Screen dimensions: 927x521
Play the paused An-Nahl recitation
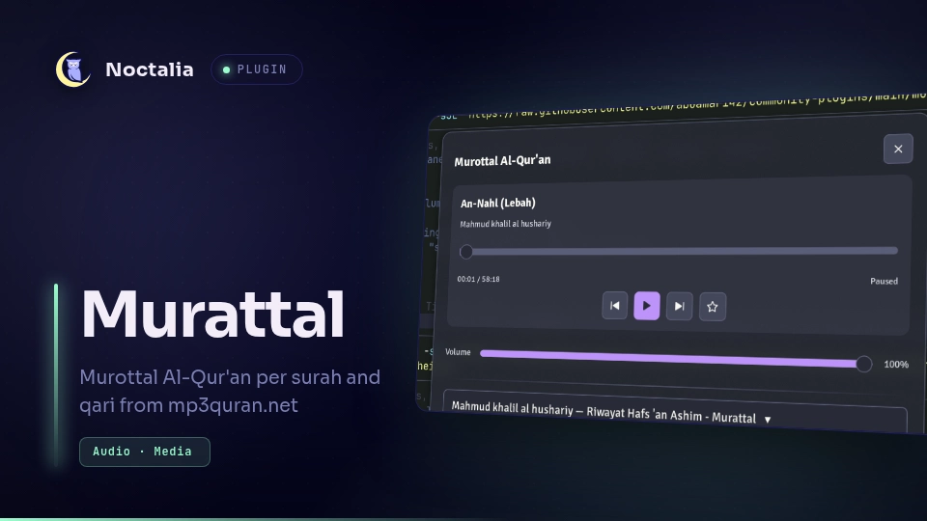[x=646, y=306]
